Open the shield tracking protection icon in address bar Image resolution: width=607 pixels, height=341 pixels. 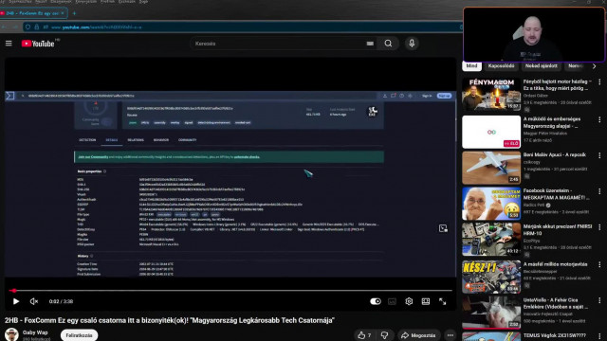click(28, 27)
